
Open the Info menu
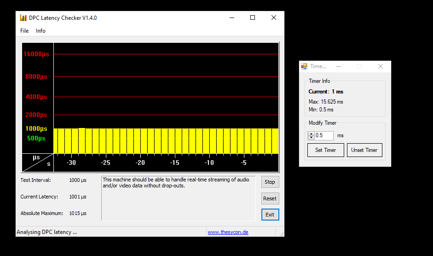pos(40,31)
